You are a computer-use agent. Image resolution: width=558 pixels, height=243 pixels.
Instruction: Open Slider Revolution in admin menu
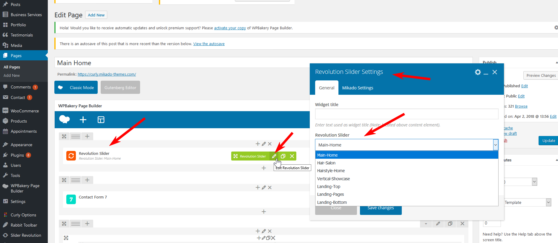24,235
